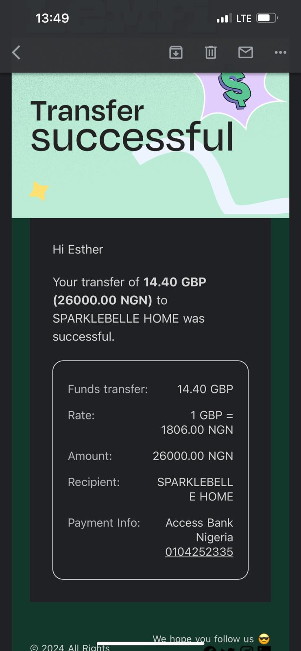Image resolution: width=301 pixels, height=651 pixels.
Task: Tap the "Transfer successful" banner heading
Action: click(132, 125)
